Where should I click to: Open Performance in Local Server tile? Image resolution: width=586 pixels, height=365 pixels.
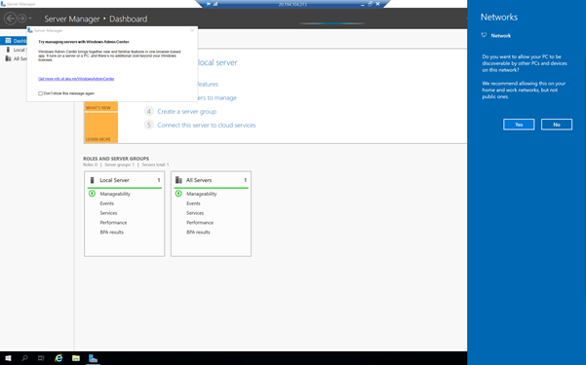click(113, 223)
